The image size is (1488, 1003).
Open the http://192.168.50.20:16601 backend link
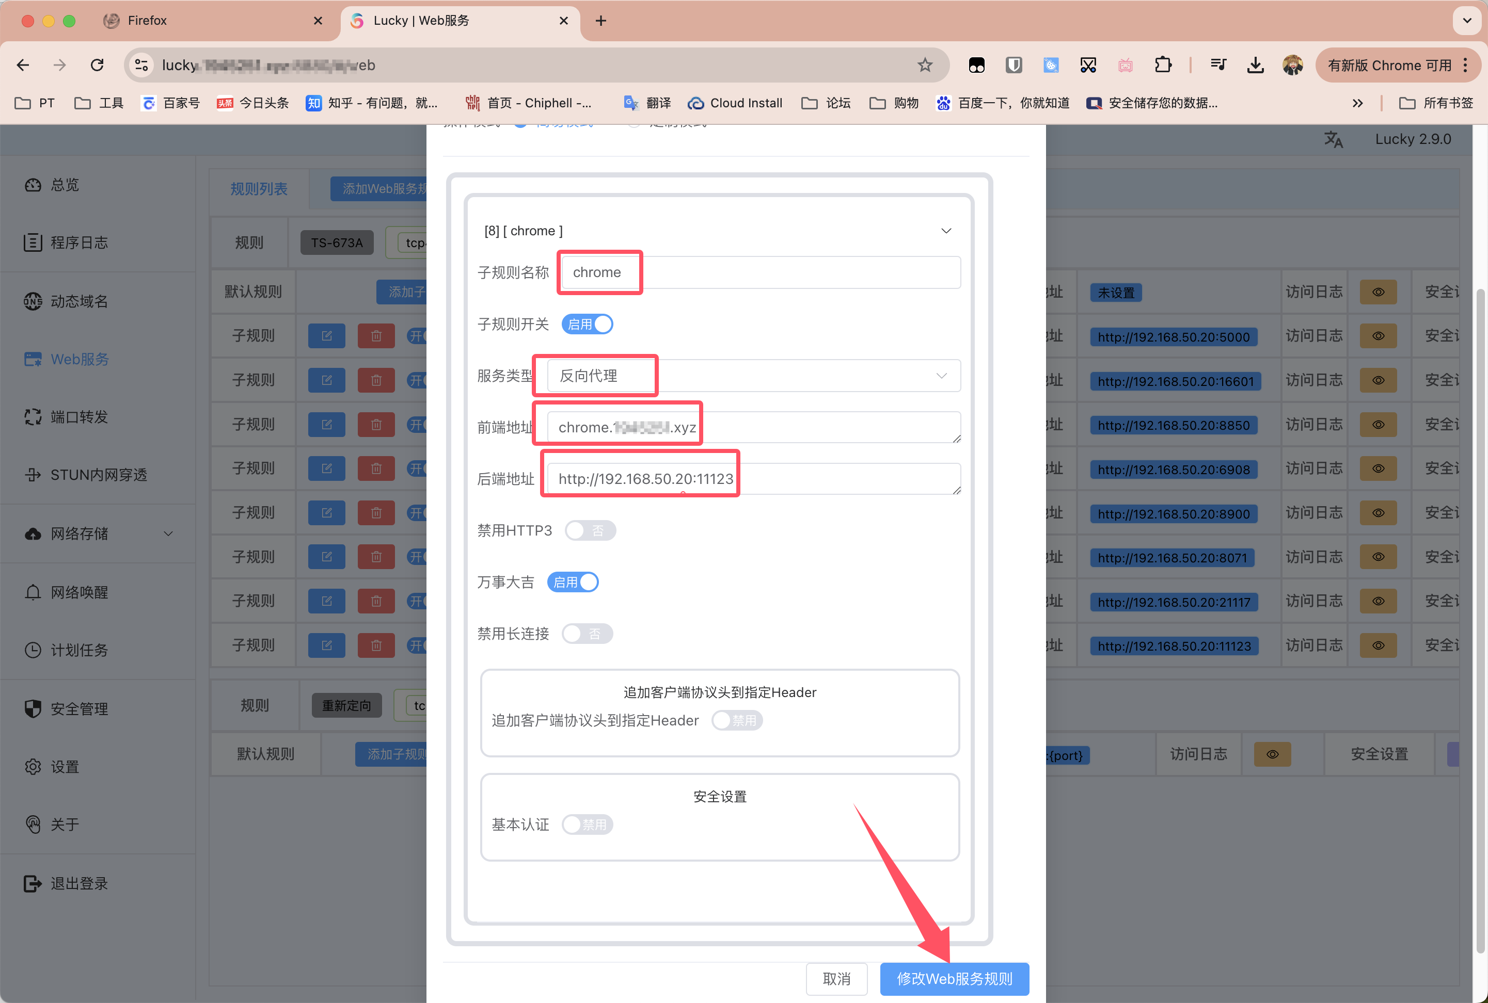coord(1175,381)
